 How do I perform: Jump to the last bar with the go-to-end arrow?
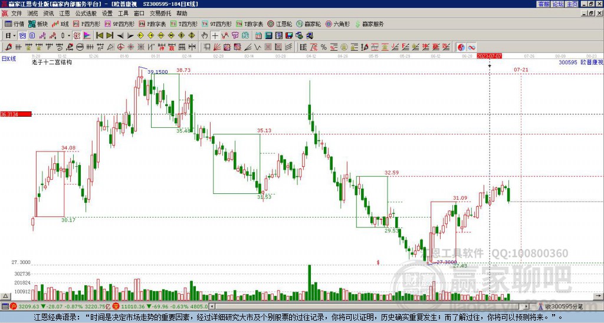click(109, 35)
